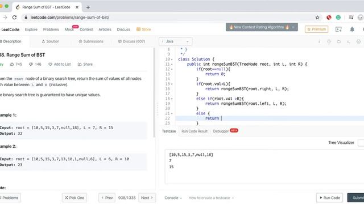Select the Run Code Result tab
This screenshot has height=204, width=364.
pyautogui.click(x=195, y=131)
